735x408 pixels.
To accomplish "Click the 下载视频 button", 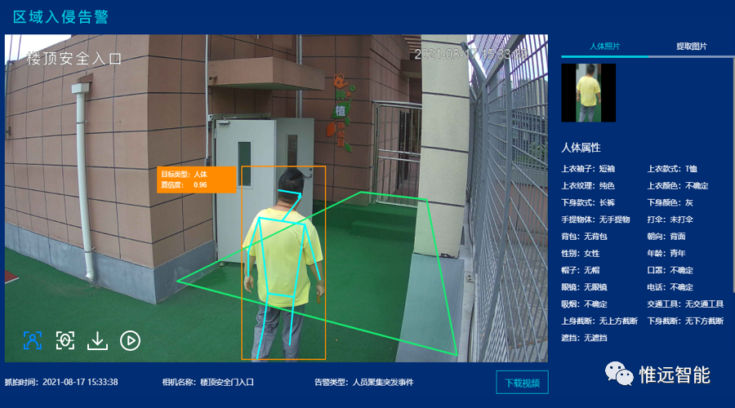I will (x=522, y=383).
